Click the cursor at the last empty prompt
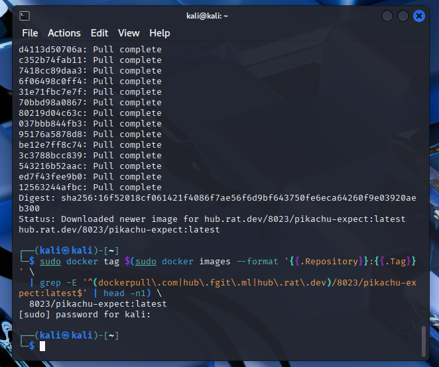Screen dimensions: 439x367 [42, 346]
